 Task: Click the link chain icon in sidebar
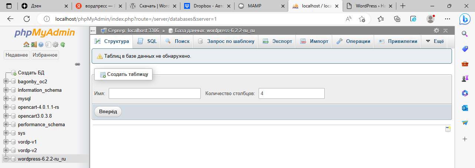(x=78, y=64)
